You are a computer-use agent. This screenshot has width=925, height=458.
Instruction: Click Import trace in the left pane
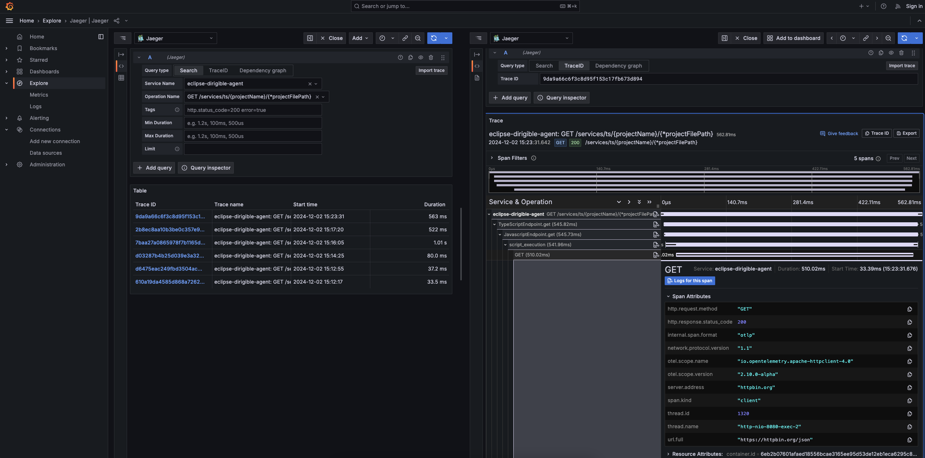tap(431, 70)
